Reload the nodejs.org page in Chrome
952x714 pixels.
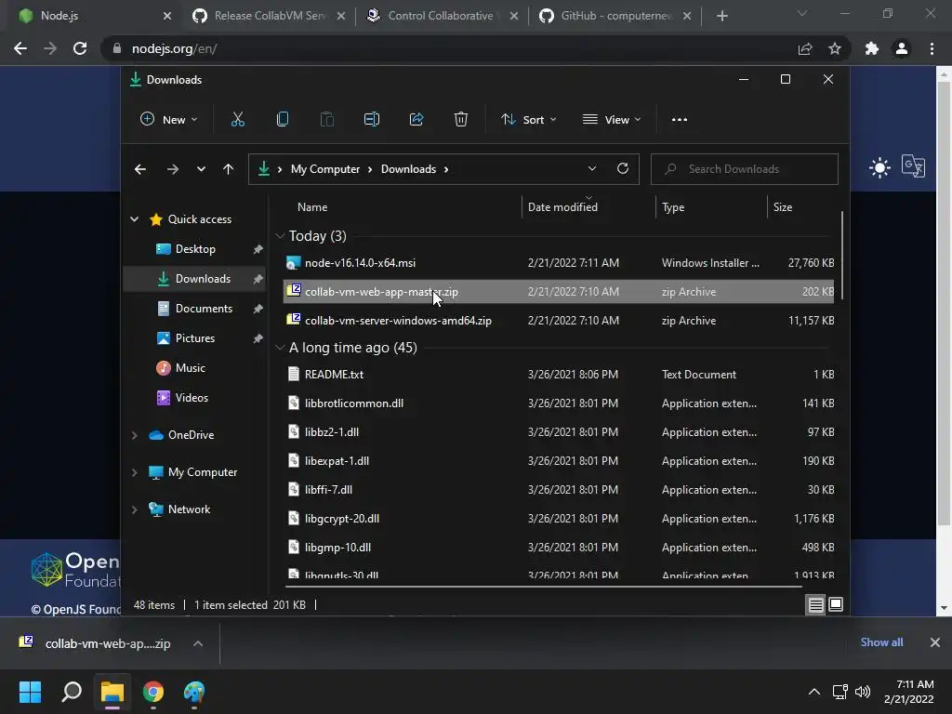[x=80, y=48]
